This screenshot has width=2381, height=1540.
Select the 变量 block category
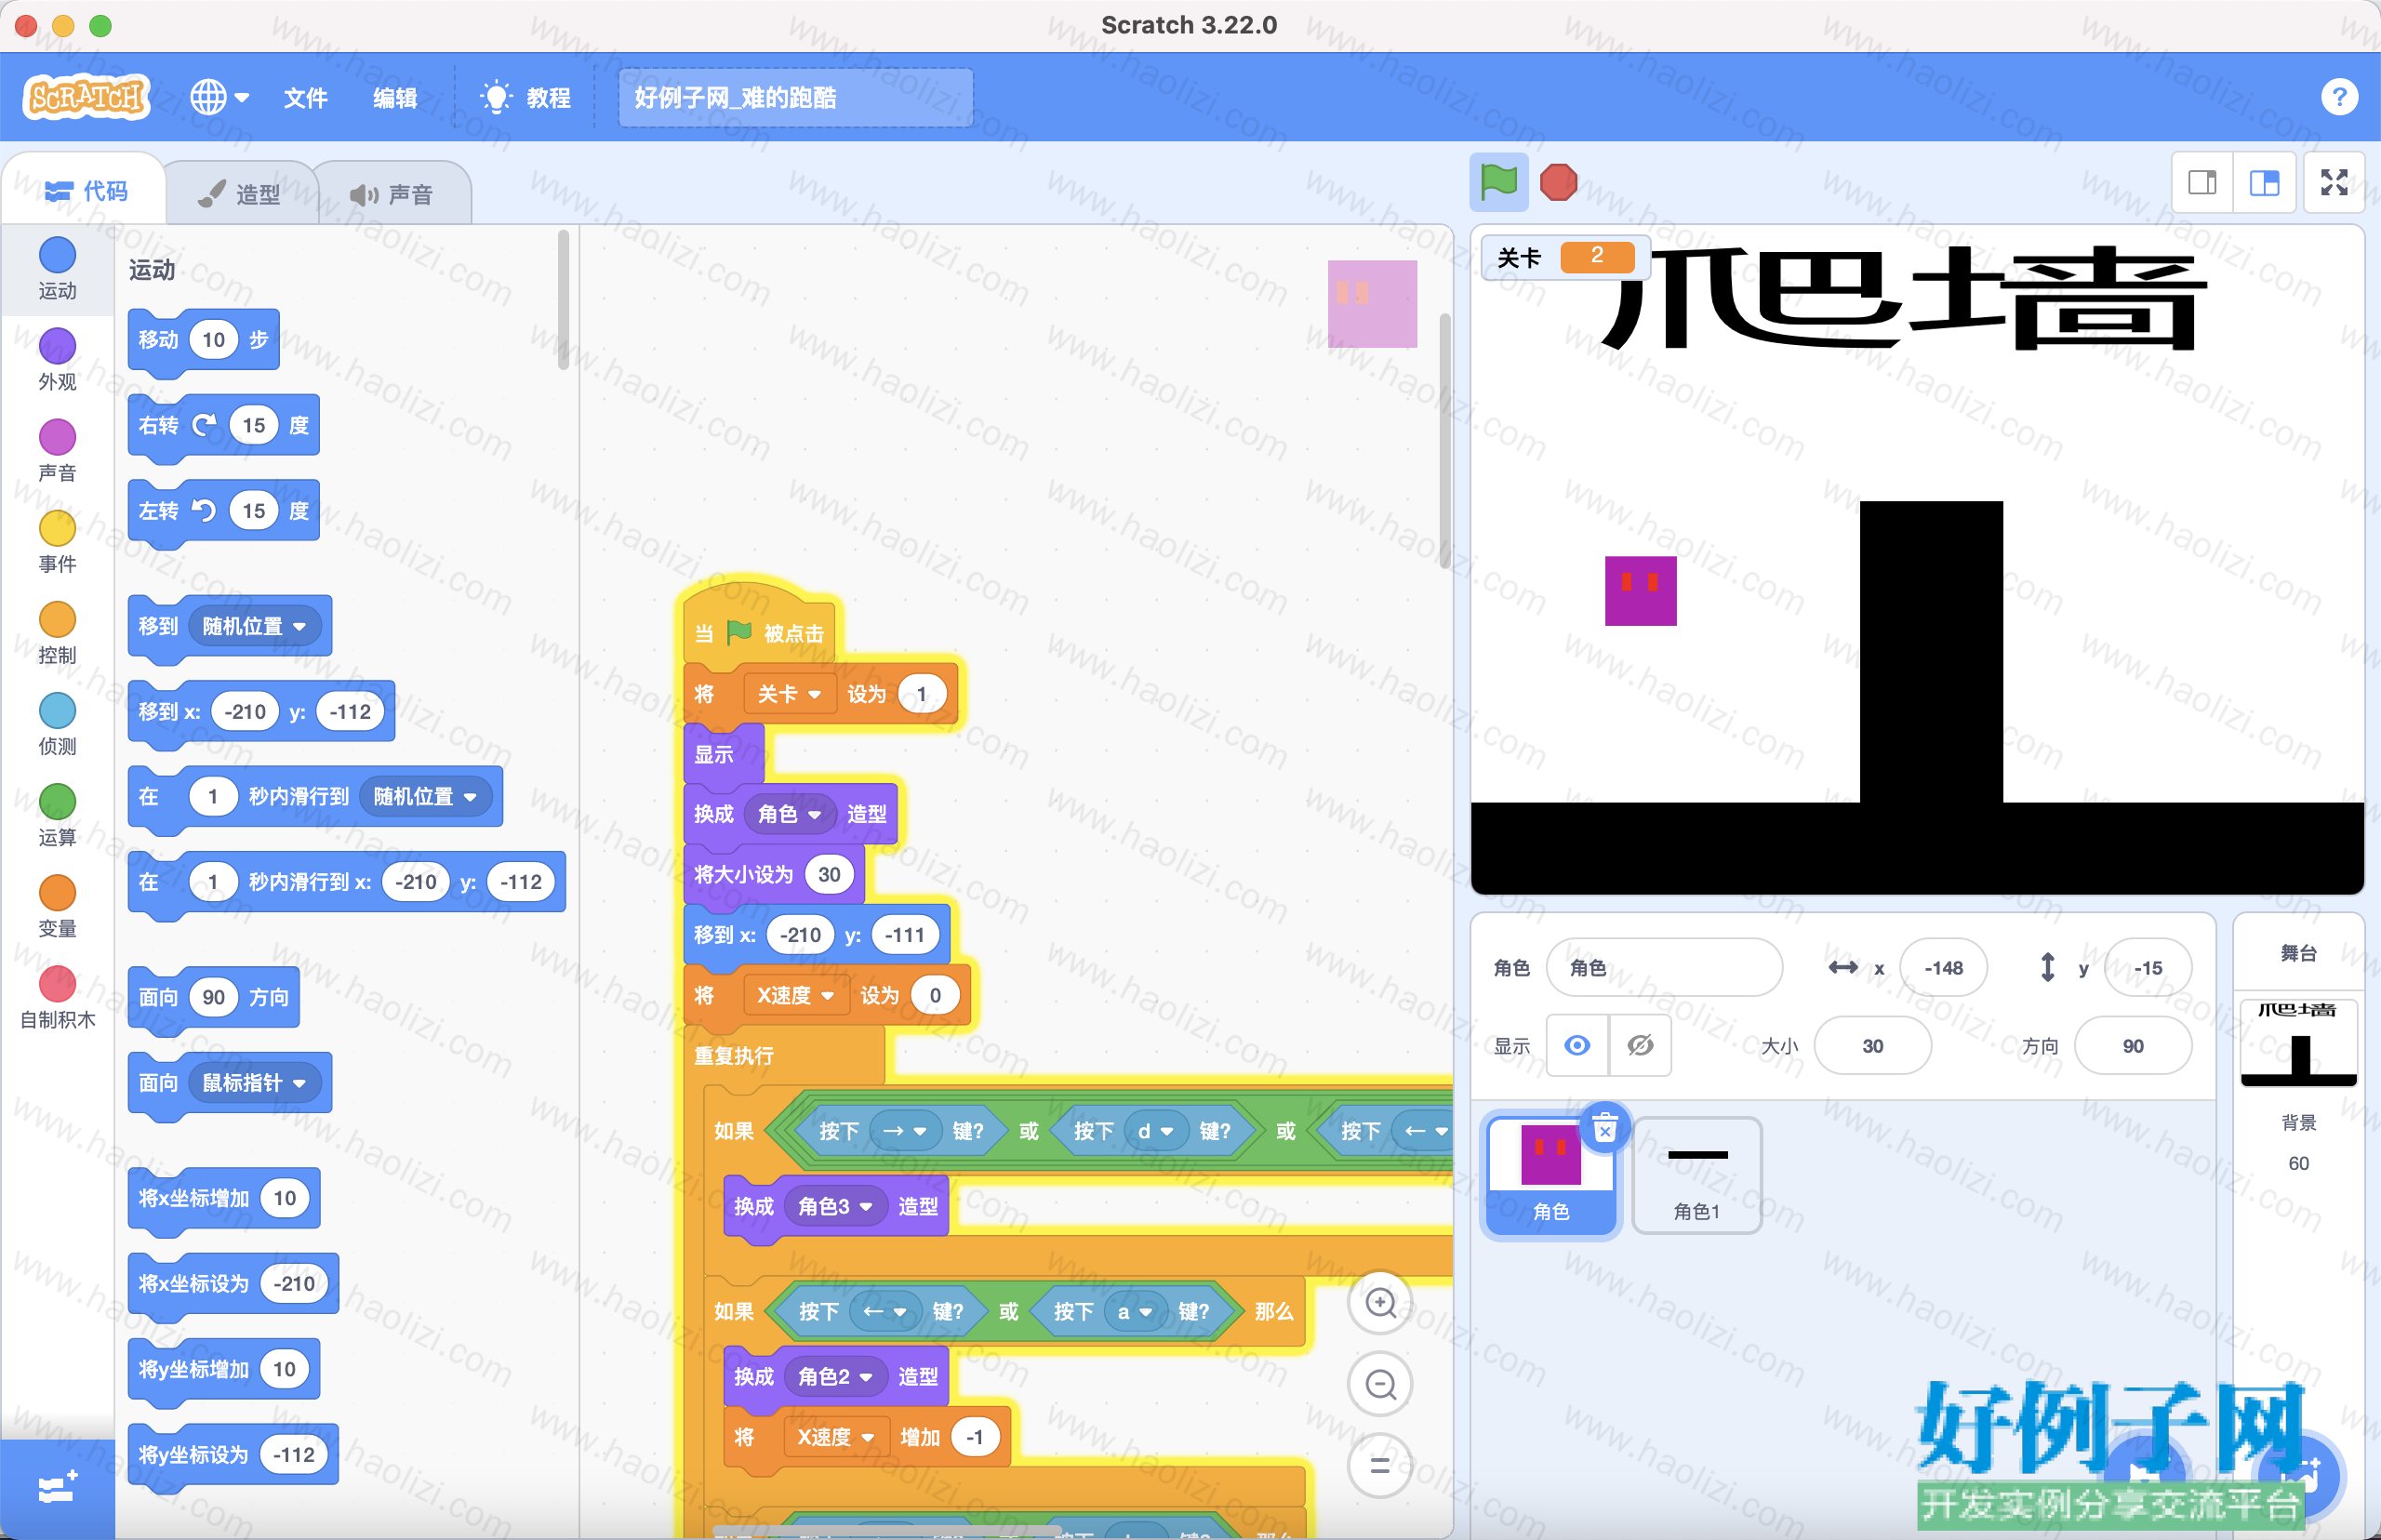pyautogui.click(x=57, y=905)
